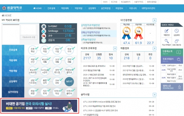Open the 경력로드맵 roadmap circle
Screen dimensions: 184x116
(57, 71)
